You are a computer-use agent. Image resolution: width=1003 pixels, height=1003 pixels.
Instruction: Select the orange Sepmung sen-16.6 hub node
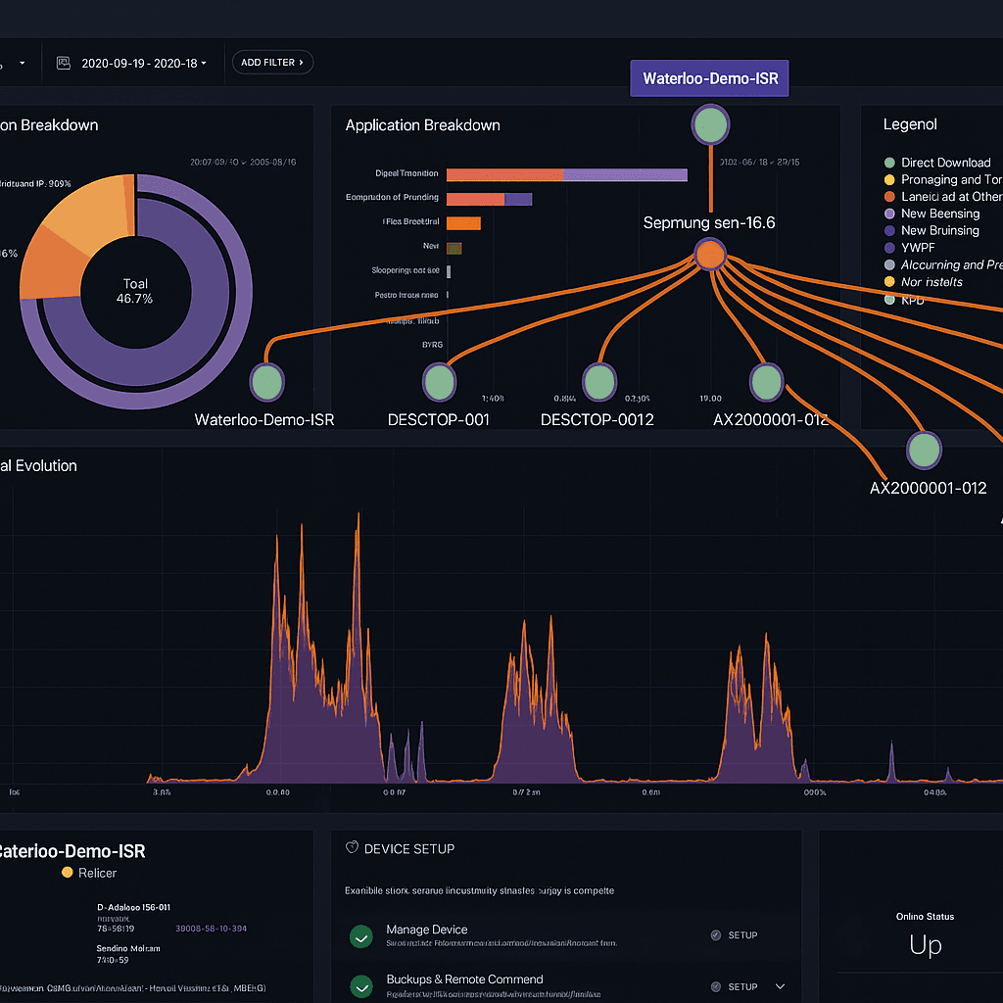coord(710,255)
